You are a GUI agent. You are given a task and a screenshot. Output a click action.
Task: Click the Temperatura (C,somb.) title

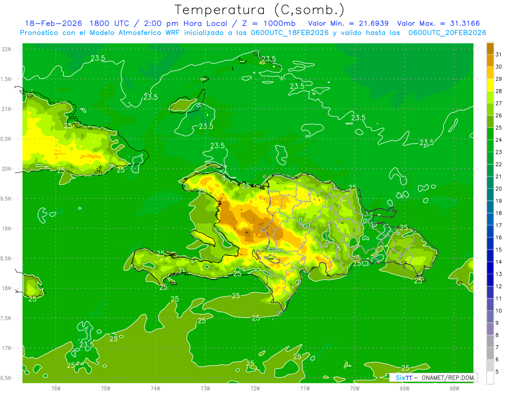pyautogui.click(x=260, y=10)
